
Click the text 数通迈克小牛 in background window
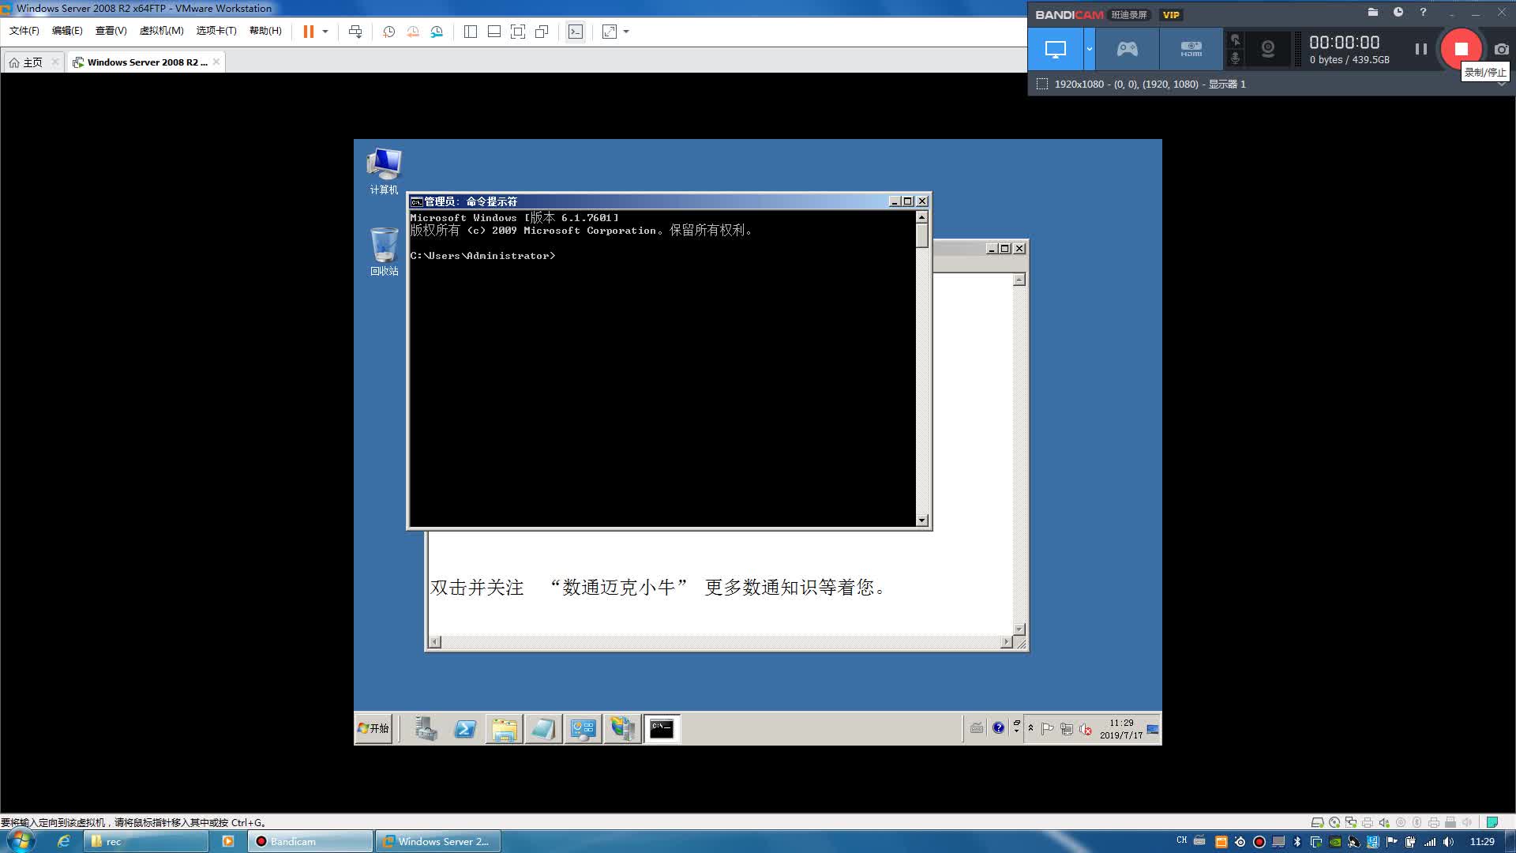[618, 588]
